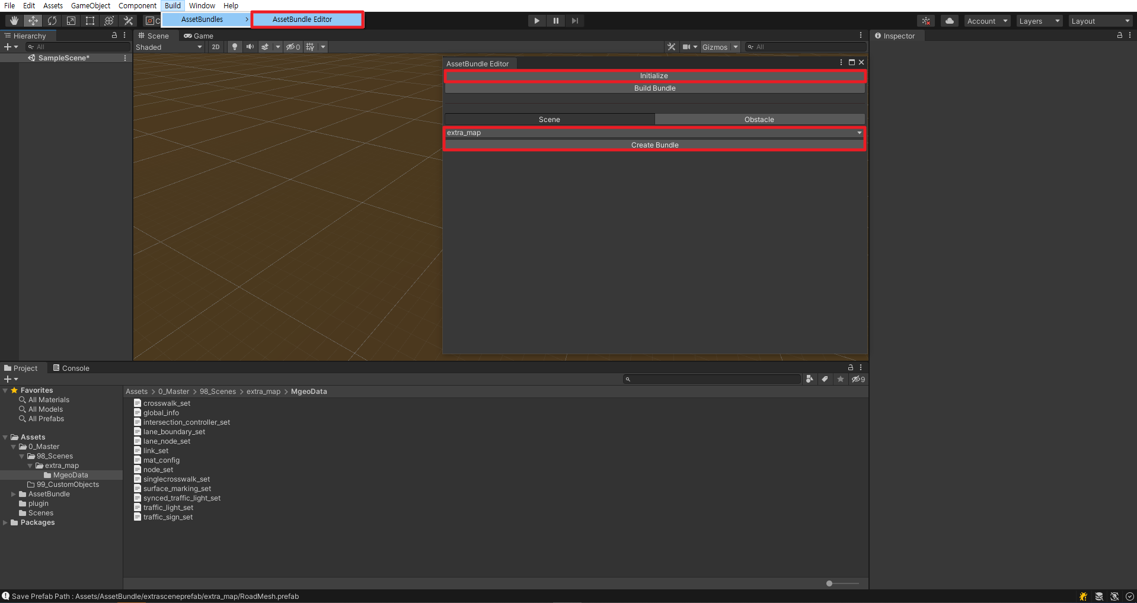Viewport: 1137px width, 603px height.
Task: Open the Build menu
Action: pyautogui.click(x=173, y=6)
